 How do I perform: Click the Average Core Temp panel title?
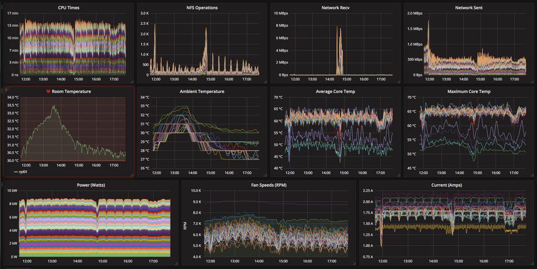[335, 92]
